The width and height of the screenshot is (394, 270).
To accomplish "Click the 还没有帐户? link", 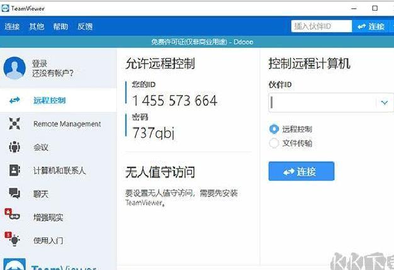I will [53, 73].
